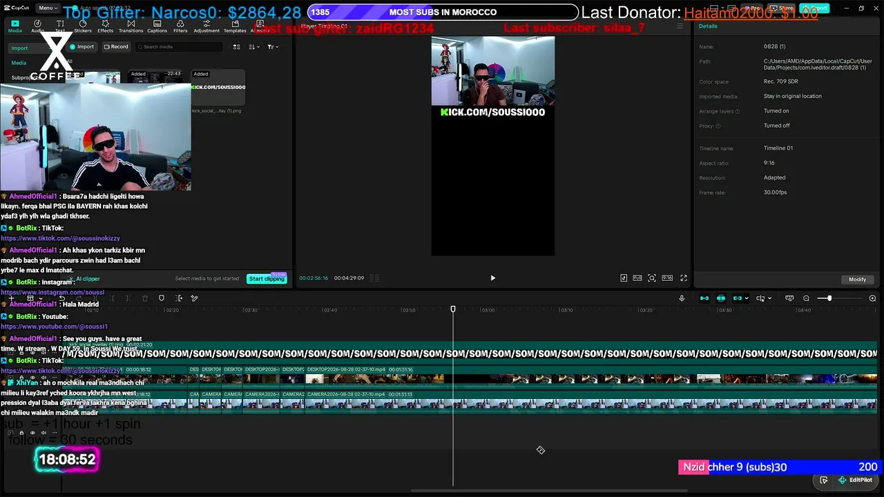
Task: Open the Transitions tab
Action: (x=131, y=26)
